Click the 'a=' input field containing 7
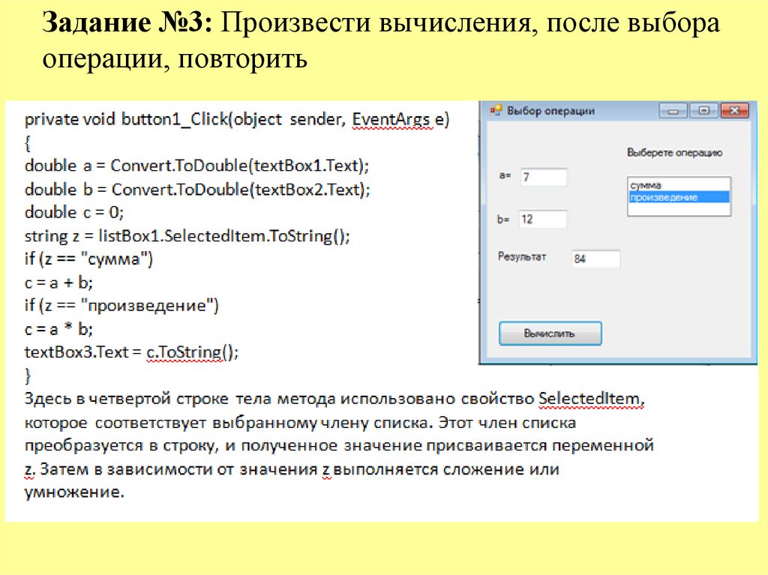 (x=543, y=178)
